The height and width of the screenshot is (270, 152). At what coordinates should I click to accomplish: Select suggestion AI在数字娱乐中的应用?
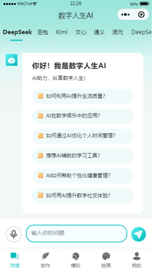(83, 116)
